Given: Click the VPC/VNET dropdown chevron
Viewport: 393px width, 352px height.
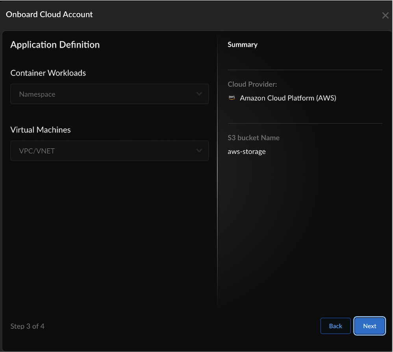Looking at the screenshot, I should [199, 150].
